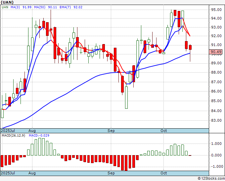Click the (UAN) chart title
This screenshot has height=181, width=225.
[7, 2]
